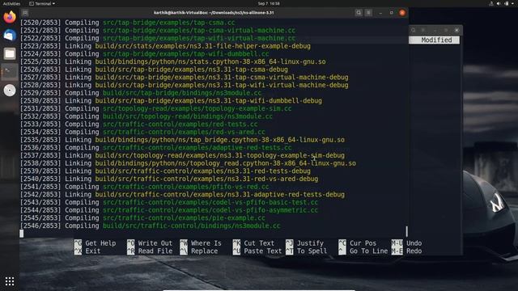The width and height of the screenshot is (518, 291).
Task: Click the red-vs-ared.cc compile line
Action: pos(142,132)
